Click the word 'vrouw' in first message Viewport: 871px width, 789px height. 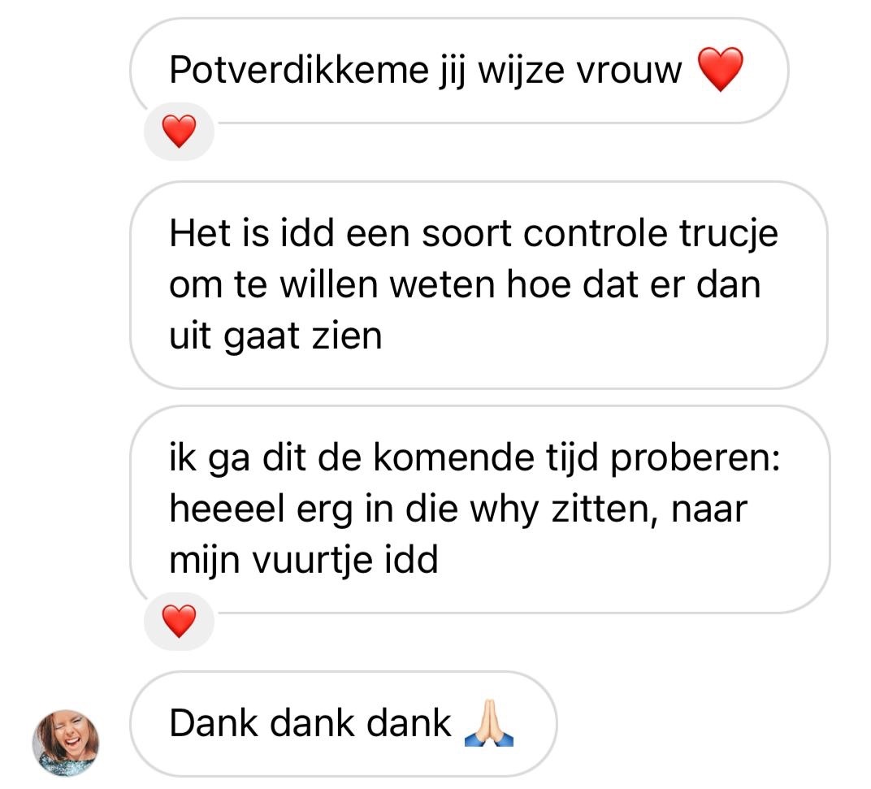coord(628,71)
